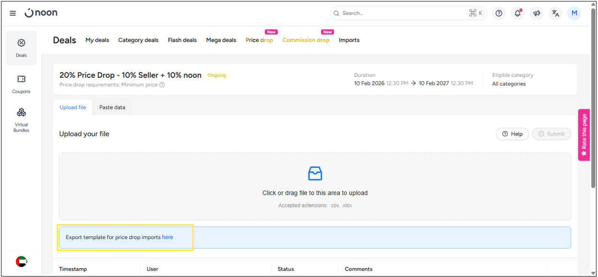Screen dimensions: 598x277
Task: Open the help question mark icon
Action: click(x=499, y=13)
